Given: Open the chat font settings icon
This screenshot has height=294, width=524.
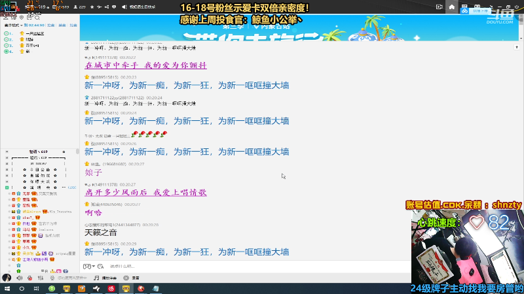Looking at the screenshot, I should pos(101,267).
